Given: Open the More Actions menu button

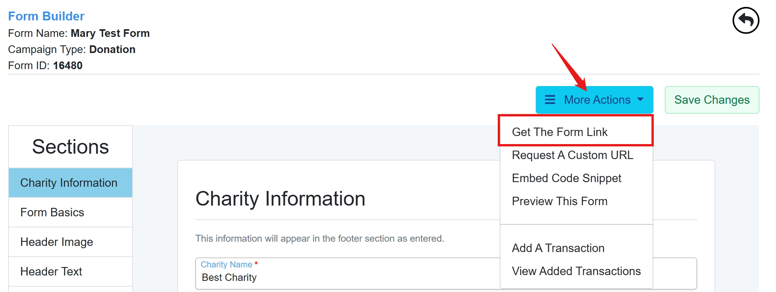Looking at the screenshot, I should 594,100.
